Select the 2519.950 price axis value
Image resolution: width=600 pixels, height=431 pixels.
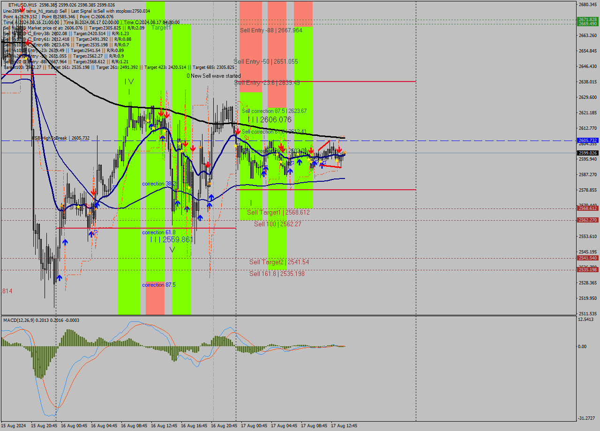pos(587,298)
